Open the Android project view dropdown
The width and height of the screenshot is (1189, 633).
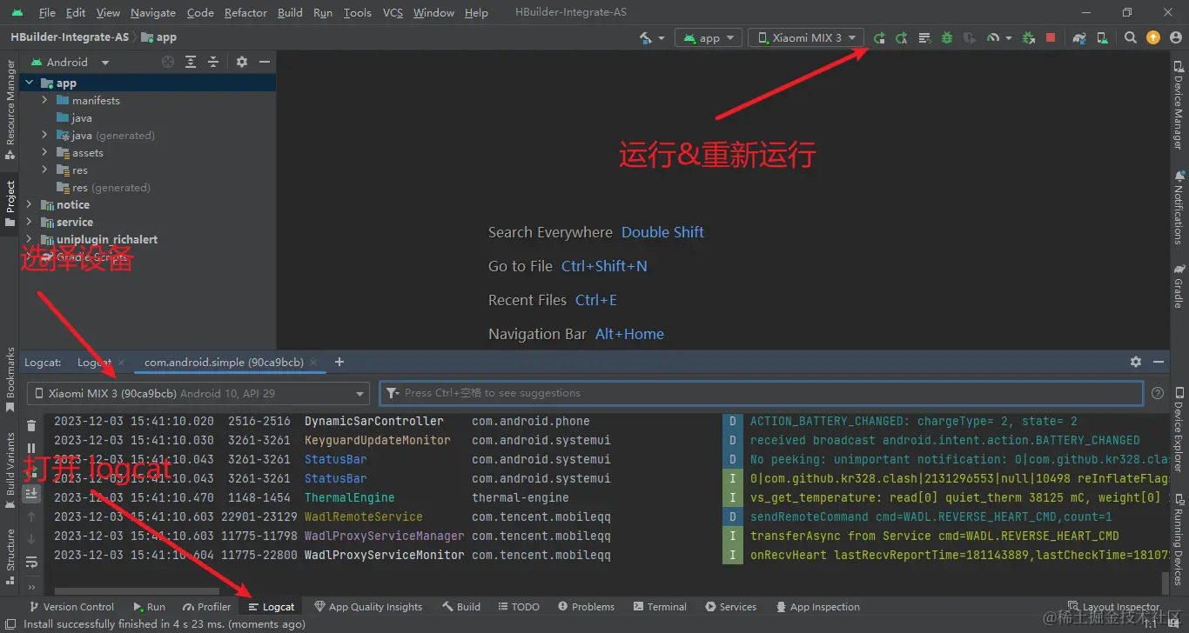pyautogui.click(x=71, y=62)
